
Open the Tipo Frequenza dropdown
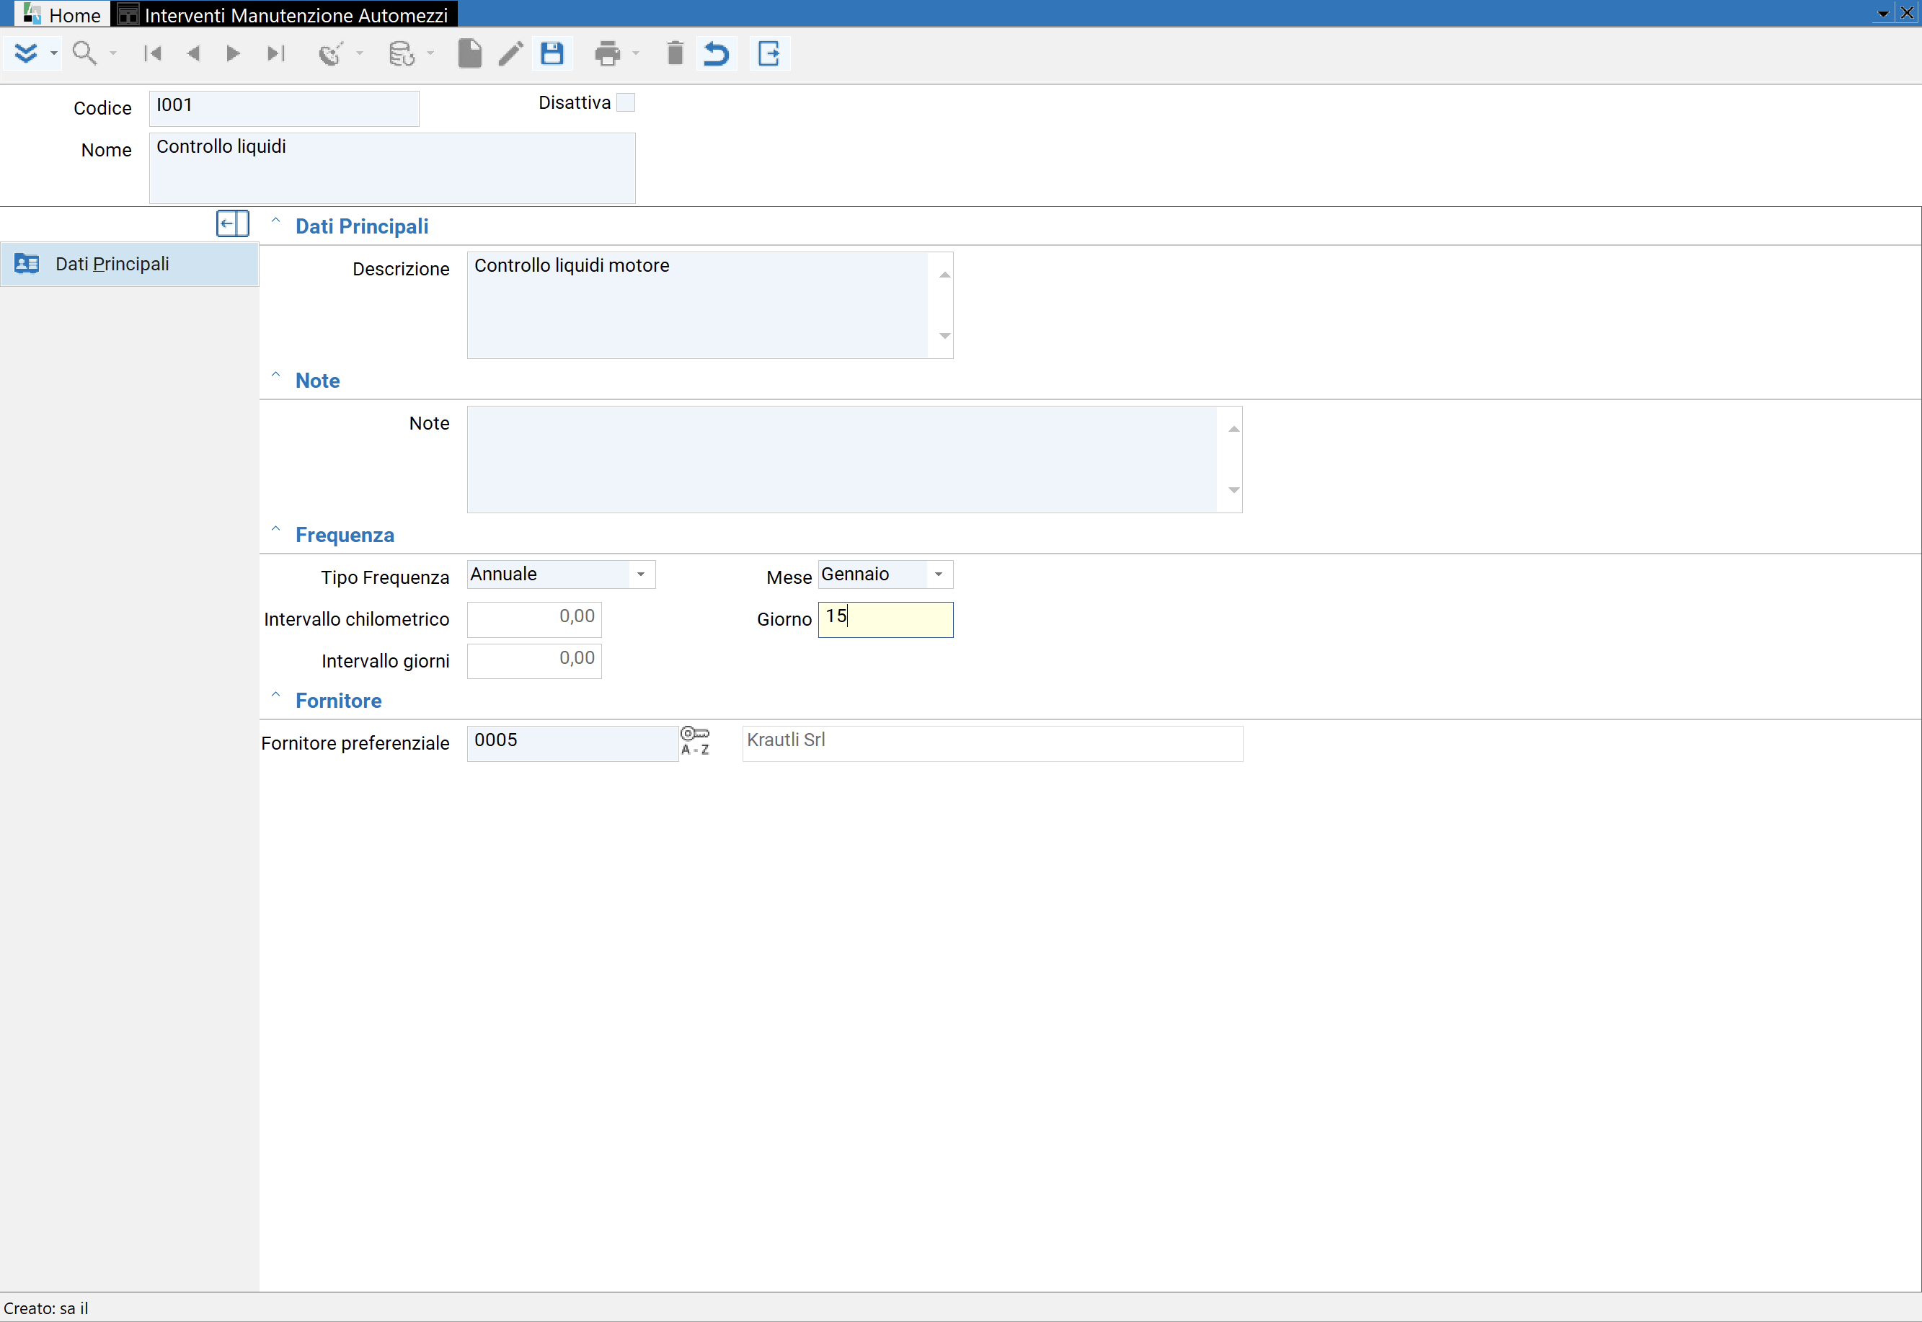click(640, 575)
